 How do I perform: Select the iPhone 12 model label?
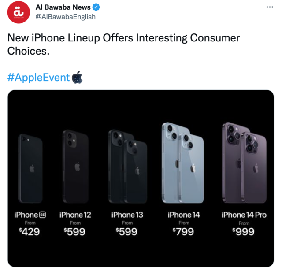point(75,215)
